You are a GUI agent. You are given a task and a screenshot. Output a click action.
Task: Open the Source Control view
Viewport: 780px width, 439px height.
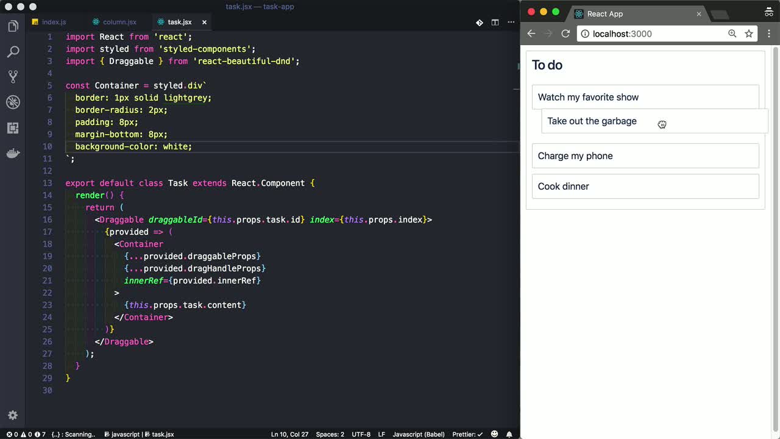[13, 77]
